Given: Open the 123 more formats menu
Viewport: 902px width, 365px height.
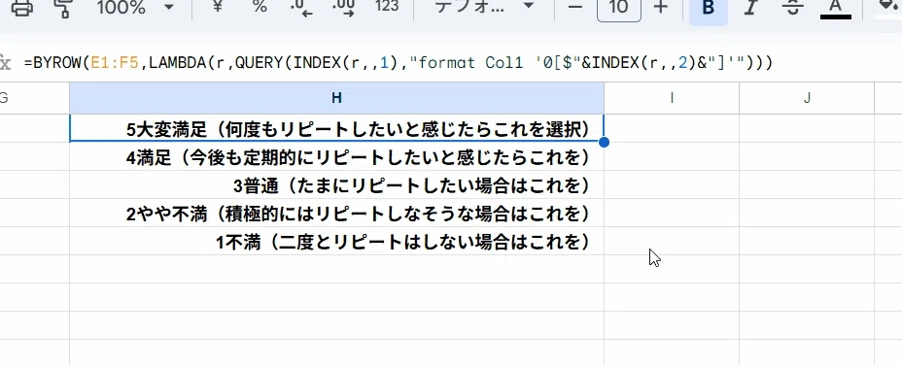Looking at the screenshot, I should point(387,7).
